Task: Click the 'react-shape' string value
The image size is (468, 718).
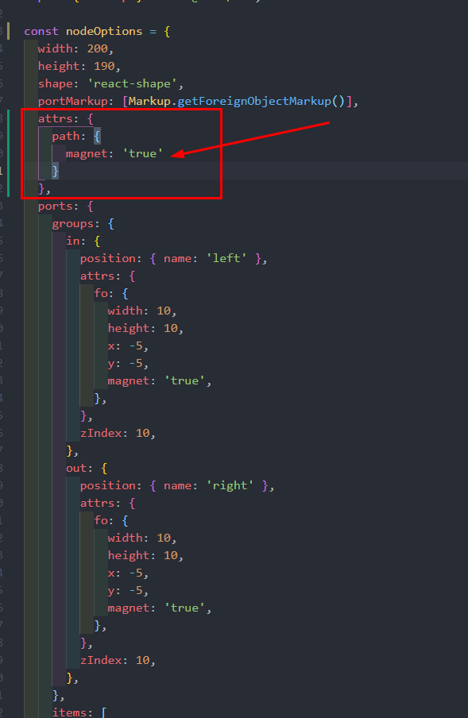Action: click(x=133, y=84)
